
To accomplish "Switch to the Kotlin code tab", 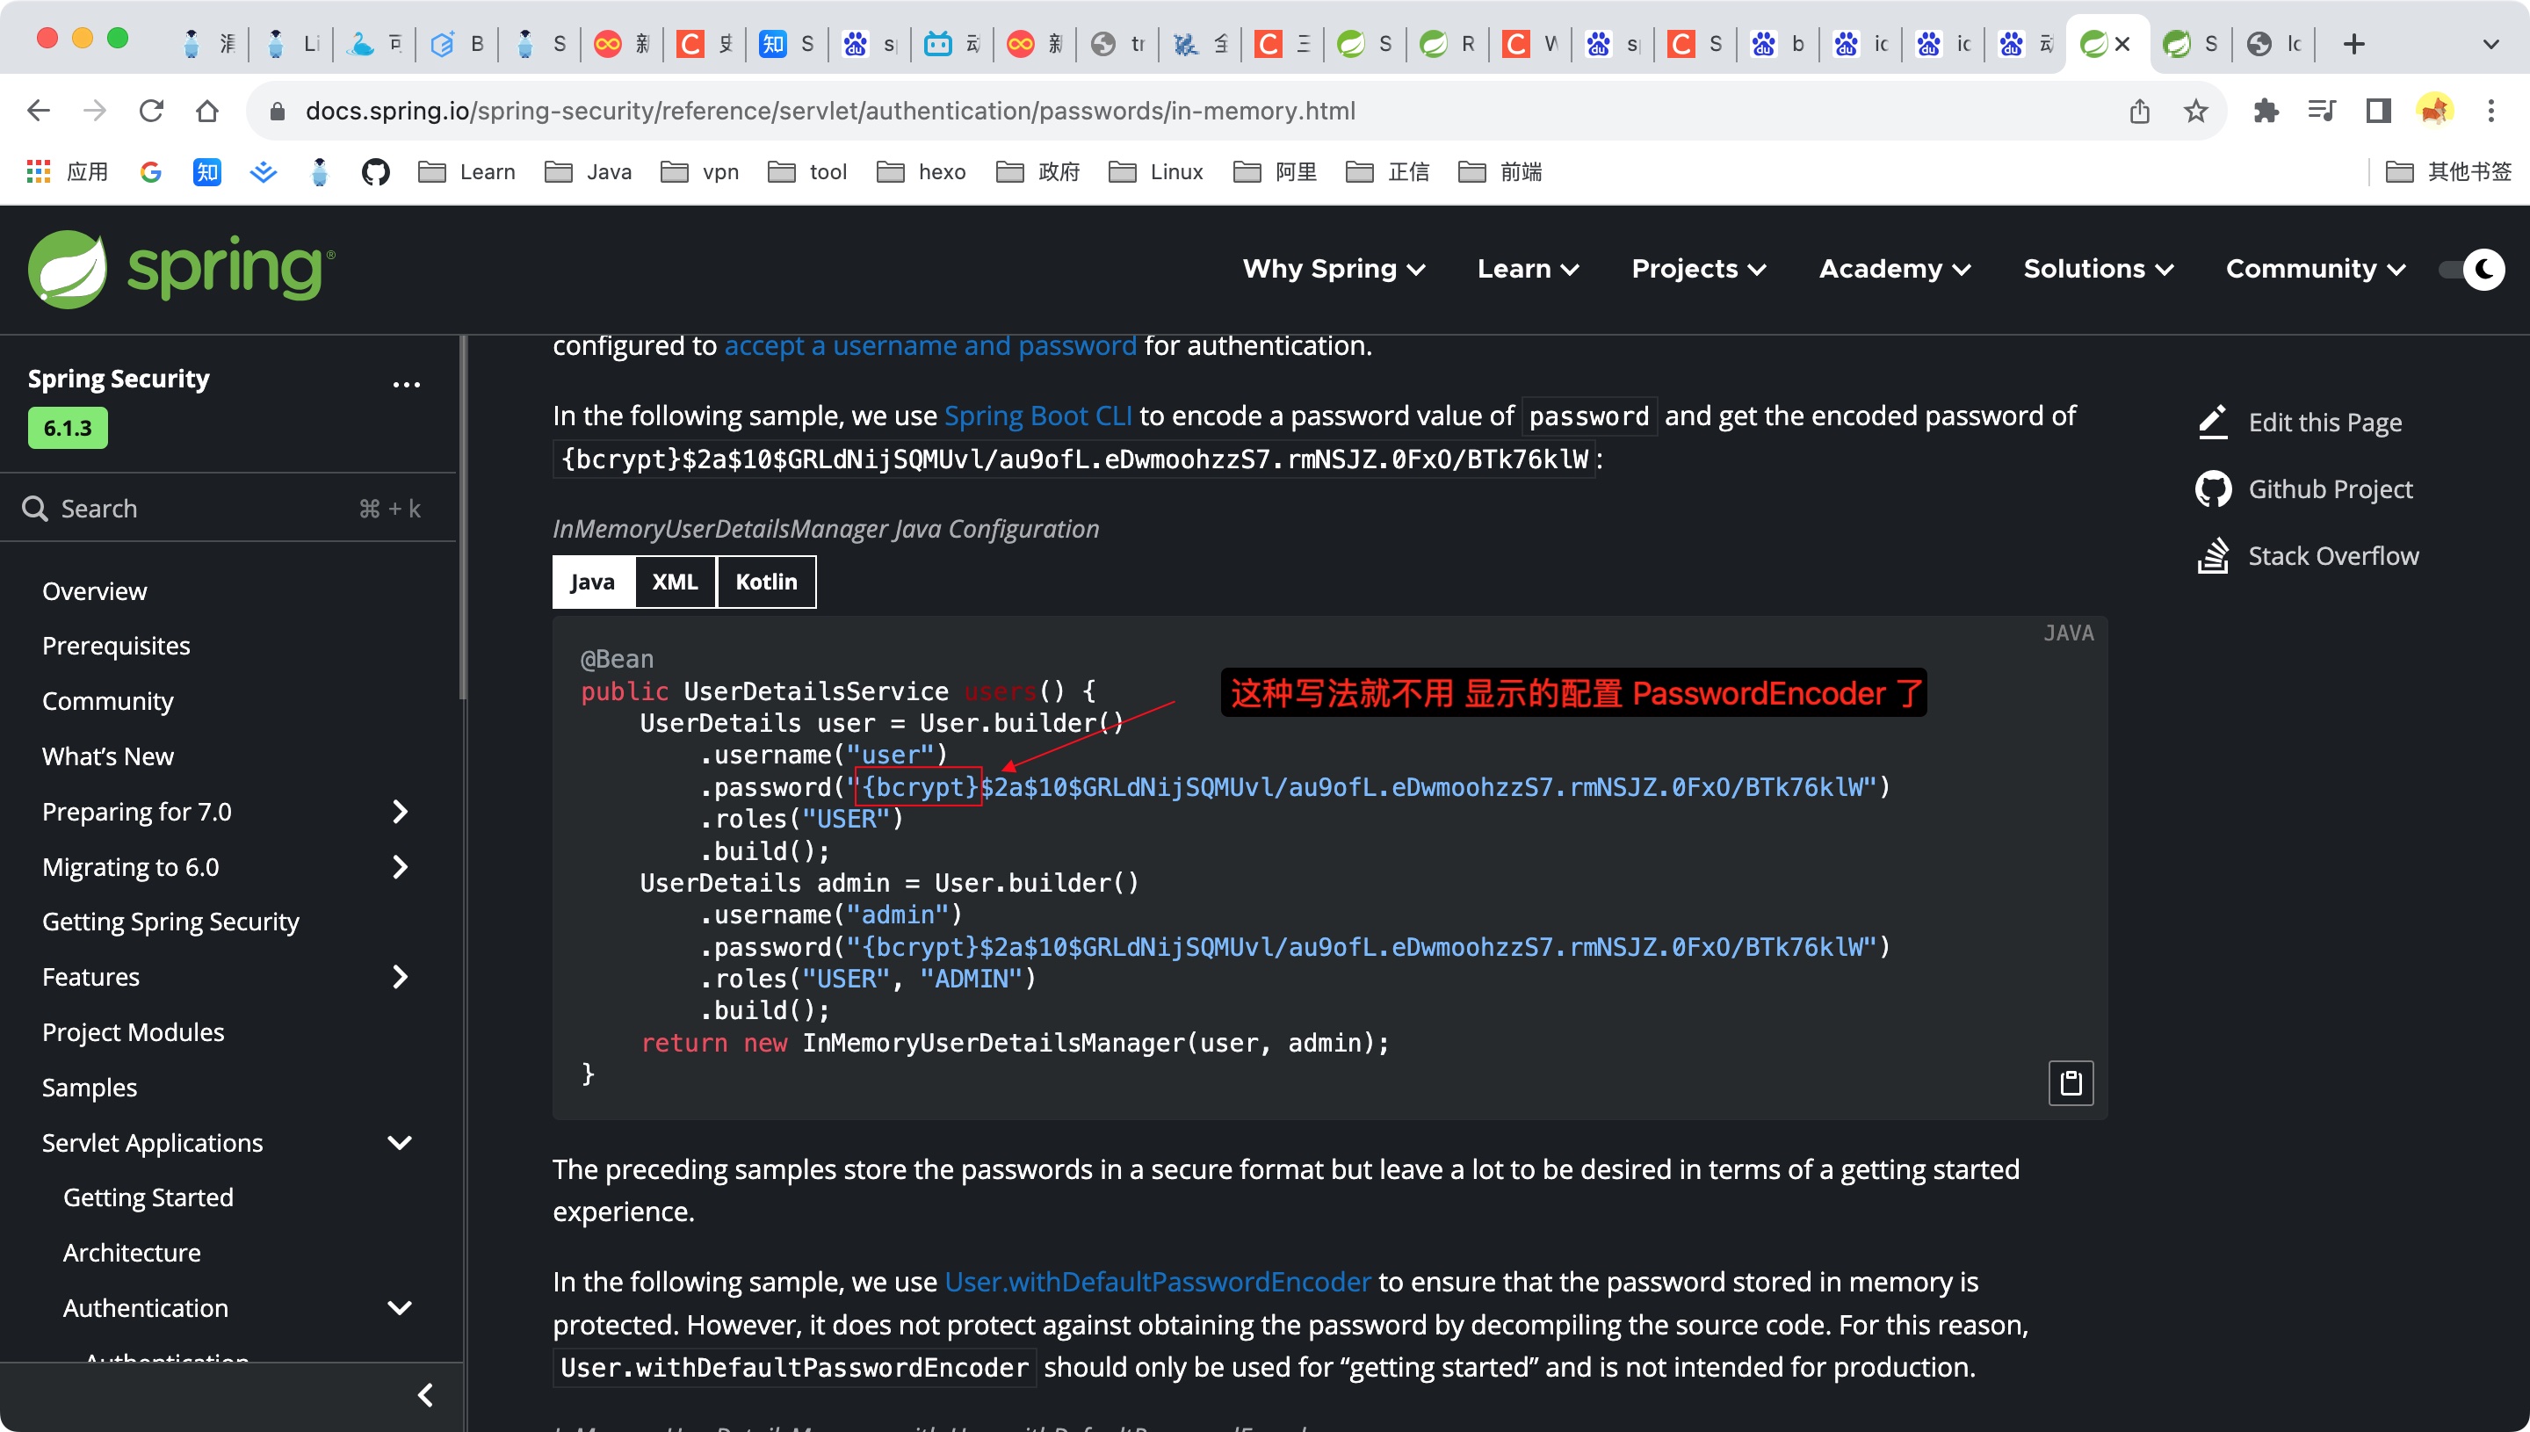I will (767, 582).
